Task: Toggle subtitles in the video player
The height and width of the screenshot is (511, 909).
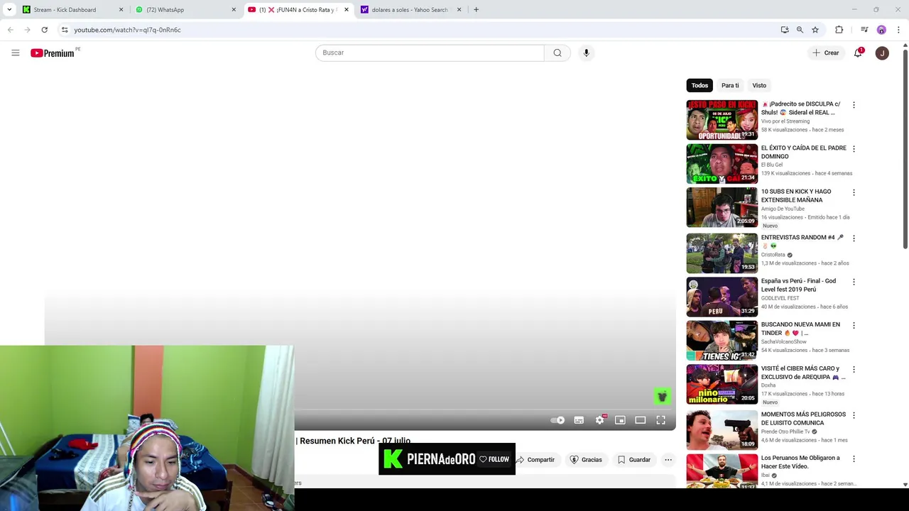Action: 579,420
